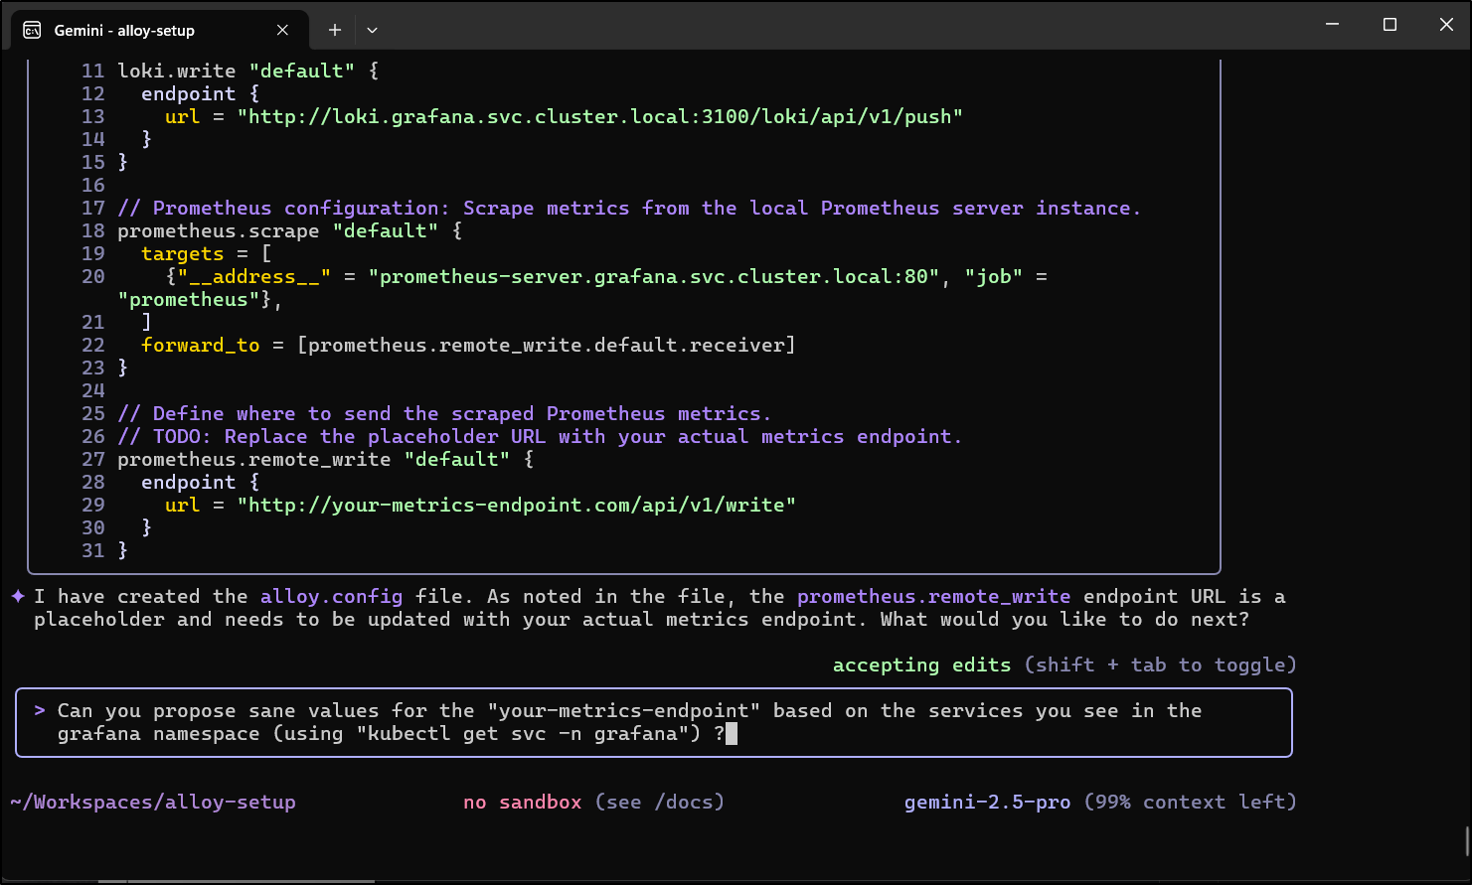Click the "job" key on line 20
Viewport: 1472px width, 885px height.
[x=993, y=276]
